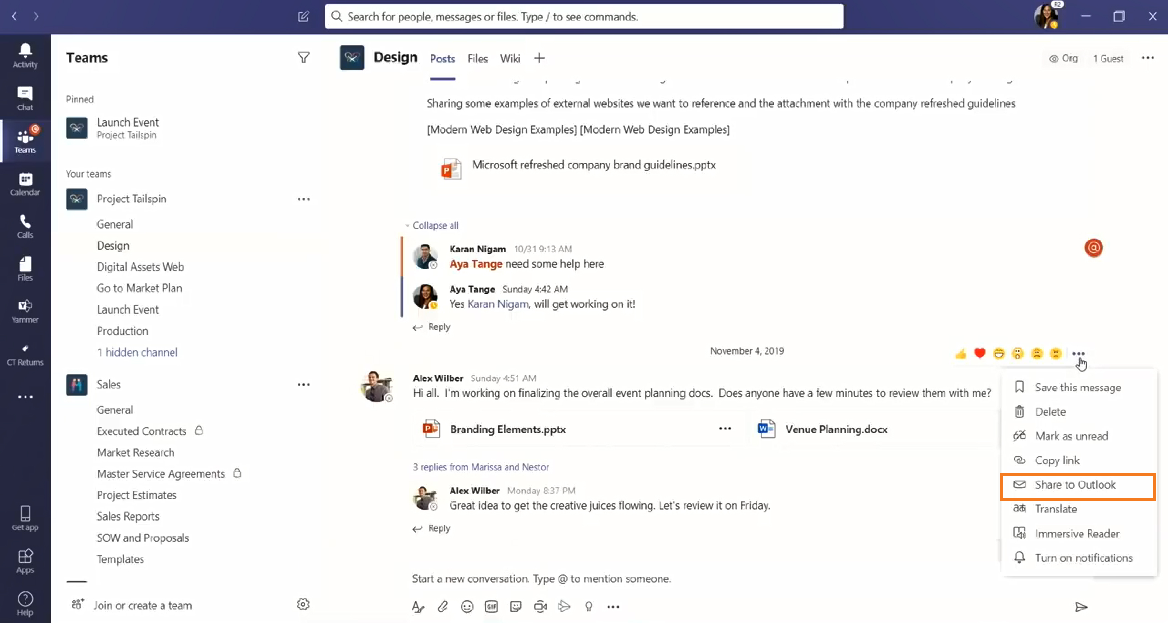Reply to Karan Nigam's thread
Viewport: 1168px width, 623px height.
pyautogui.click(x=432, y=327)
